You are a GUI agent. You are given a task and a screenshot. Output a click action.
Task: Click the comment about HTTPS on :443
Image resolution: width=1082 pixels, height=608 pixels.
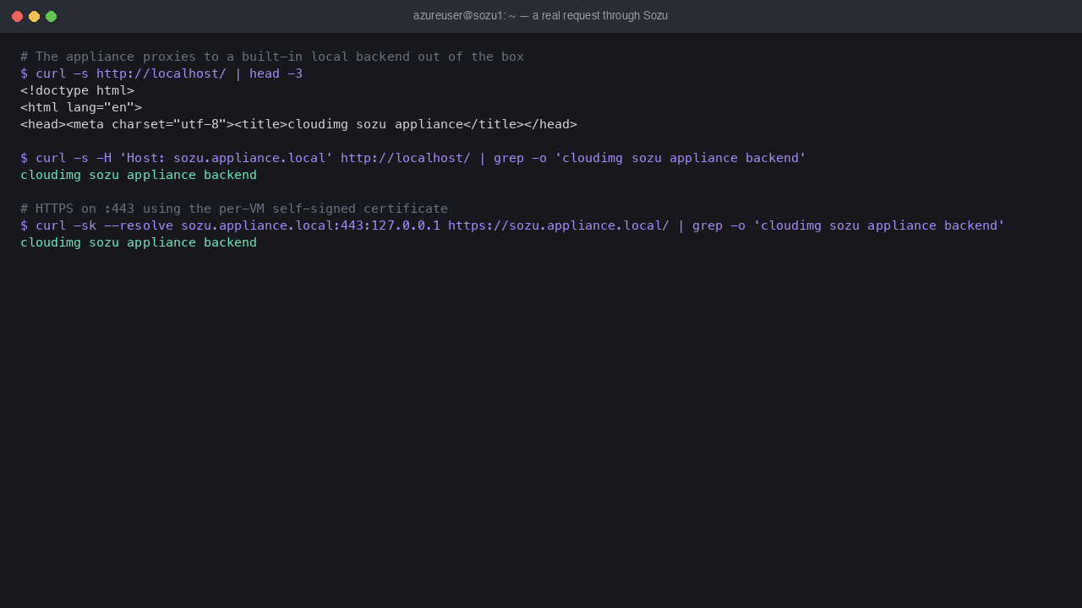(234, 209)
